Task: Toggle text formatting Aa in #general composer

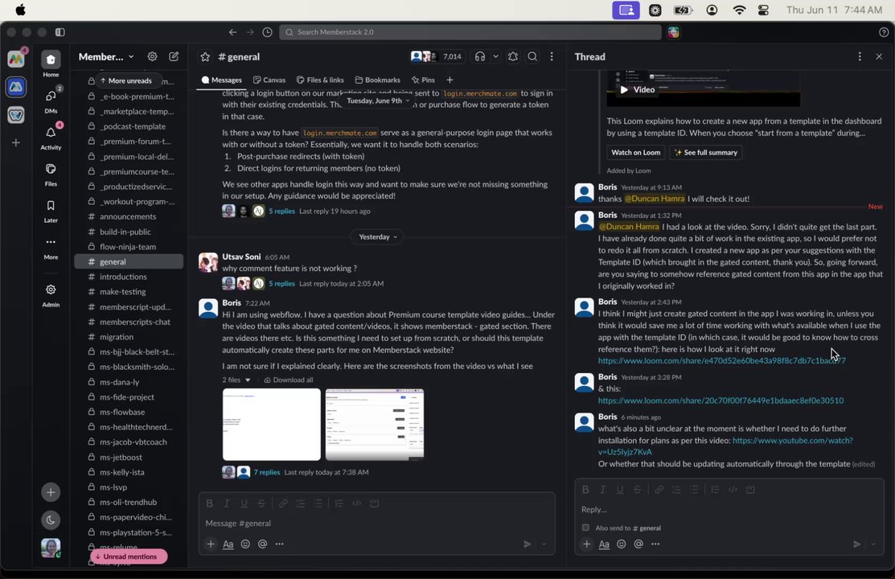Action: coord(228,544)
